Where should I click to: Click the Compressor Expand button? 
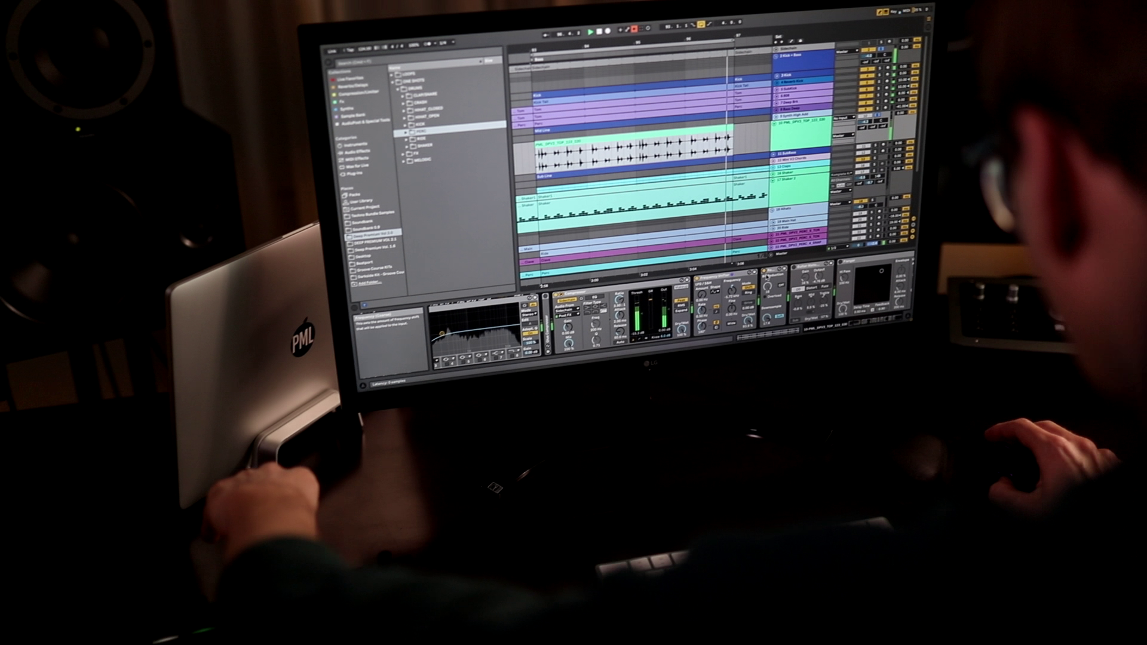point(681,310)
